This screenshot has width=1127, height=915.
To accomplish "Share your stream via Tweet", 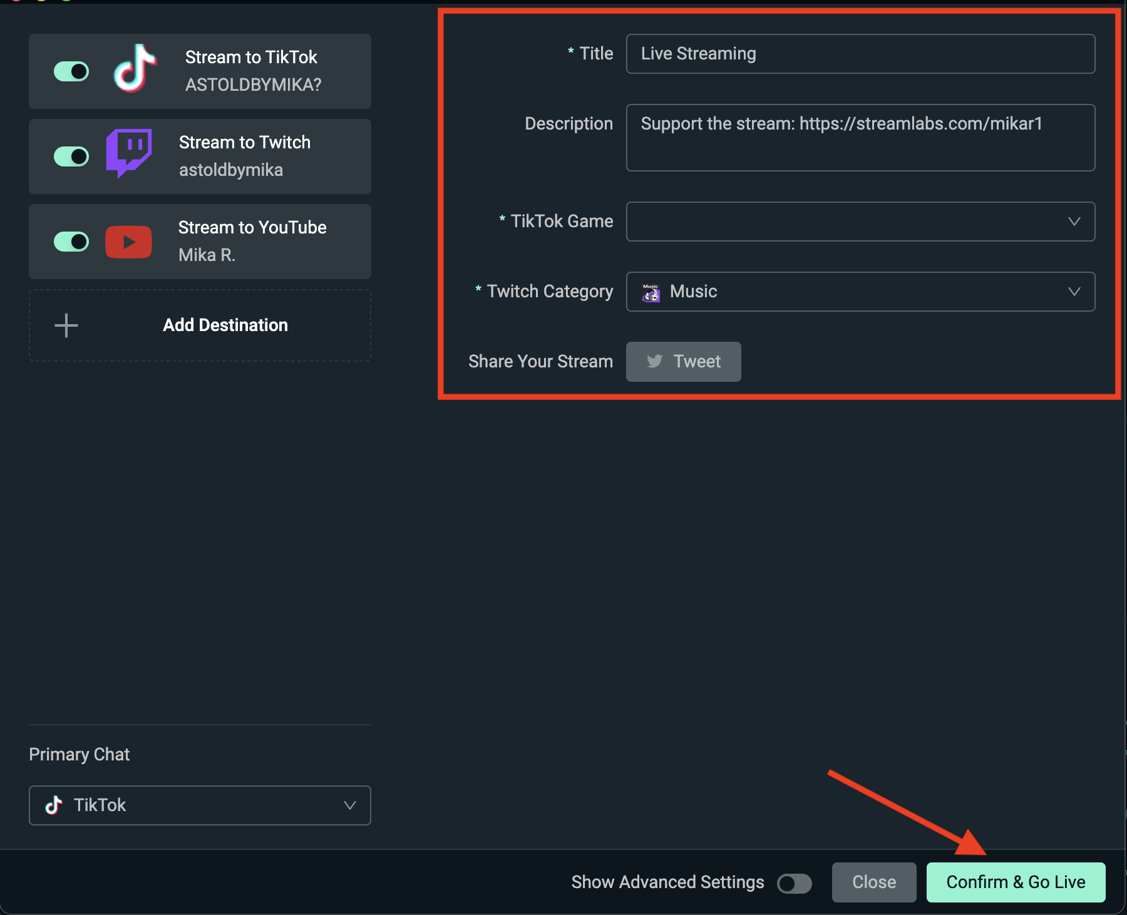I will (x=683, y=362).
